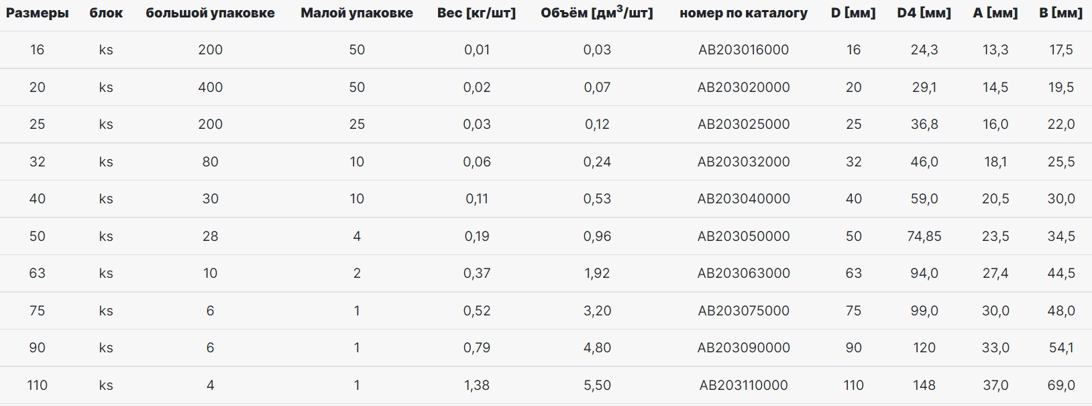Click the большой упаковке column header

coord(210,13)
